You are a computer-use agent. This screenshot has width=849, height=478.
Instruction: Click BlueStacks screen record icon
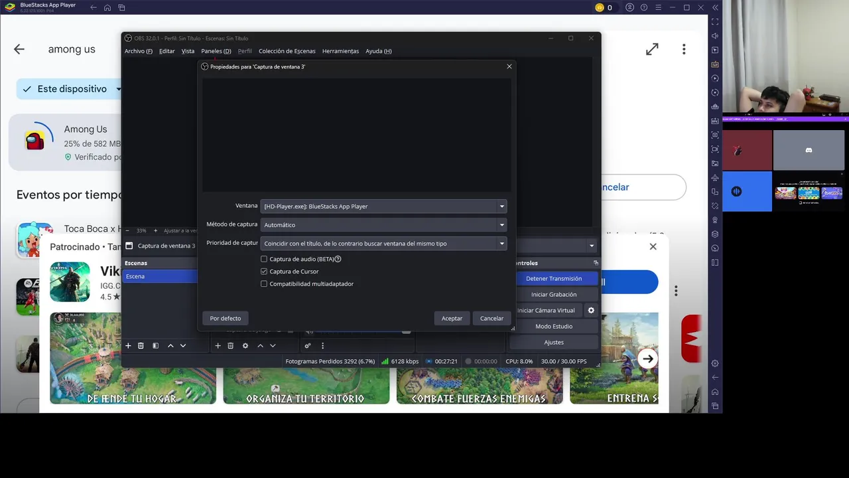pyautogui.click(x=715, y=149)
